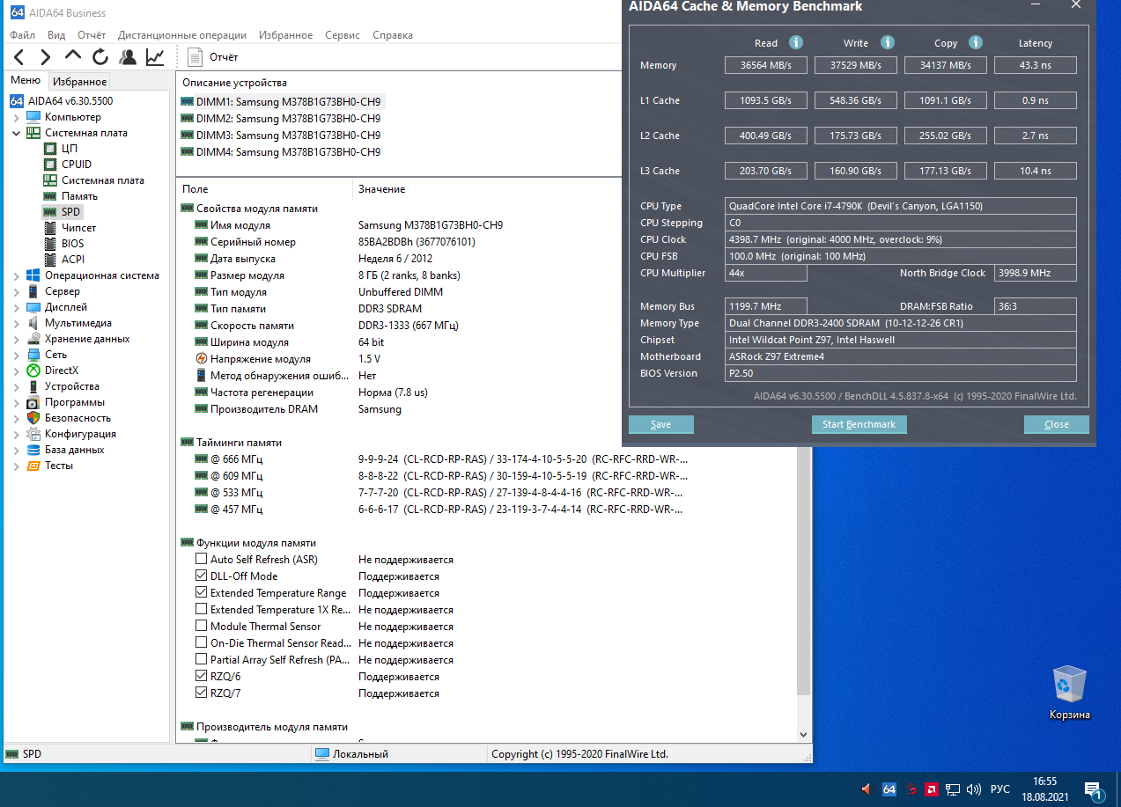Expand the Компьютер tree node

pyautogui.click(x=16, y=117)
